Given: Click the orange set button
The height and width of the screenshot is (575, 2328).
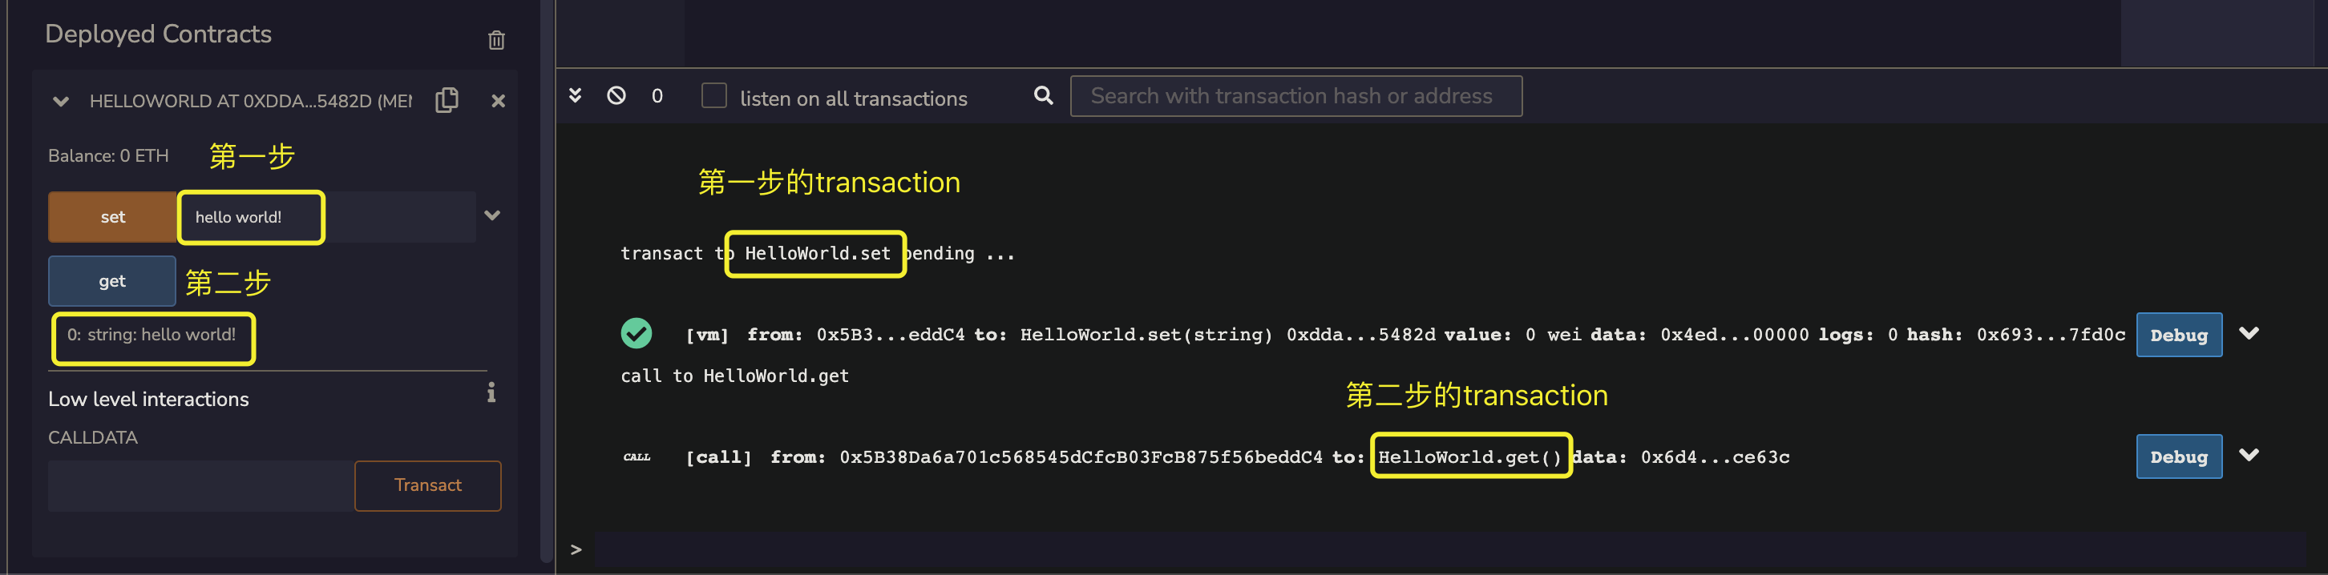Looking at the screenshot, I should coord(113,217).
